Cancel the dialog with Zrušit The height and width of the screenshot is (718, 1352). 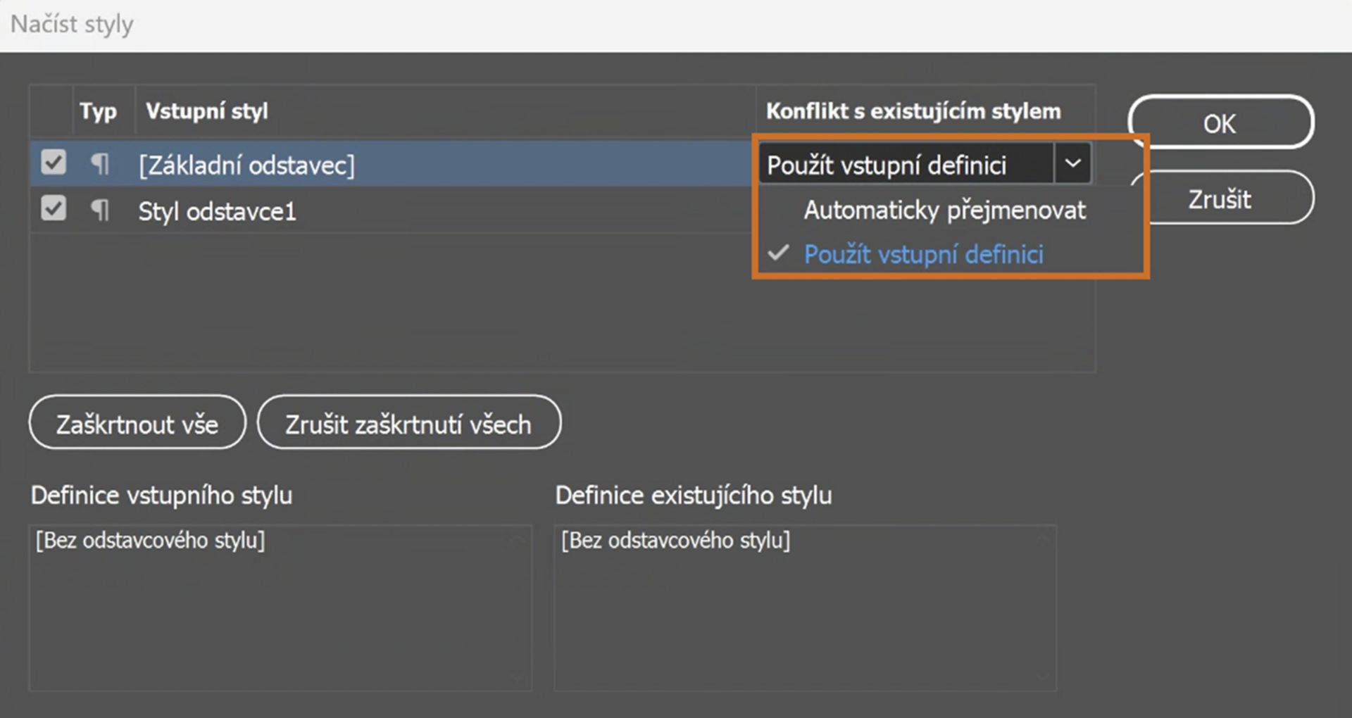pyautogui.click(x=1219, y=198)
